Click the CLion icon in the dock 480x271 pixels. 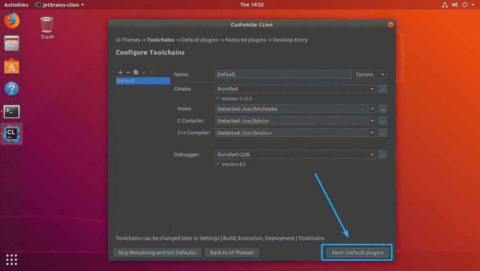[x=12, y=134]
